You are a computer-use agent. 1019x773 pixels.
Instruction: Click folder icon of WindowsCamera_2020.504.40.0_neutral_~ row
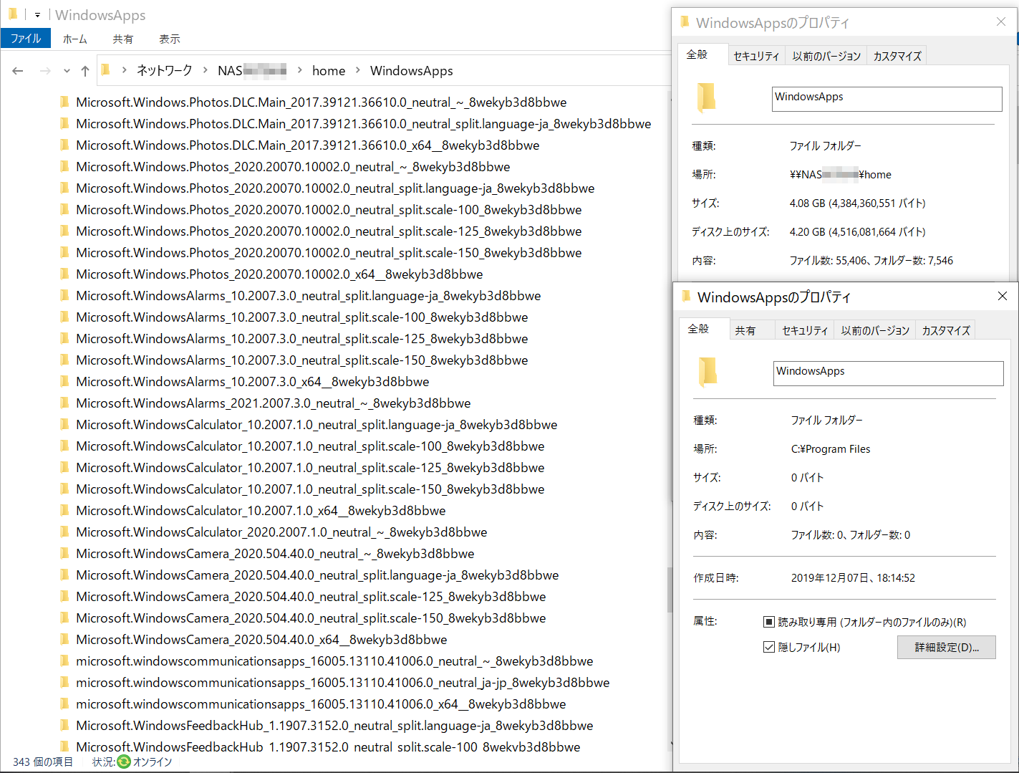(x=64, y=554)
